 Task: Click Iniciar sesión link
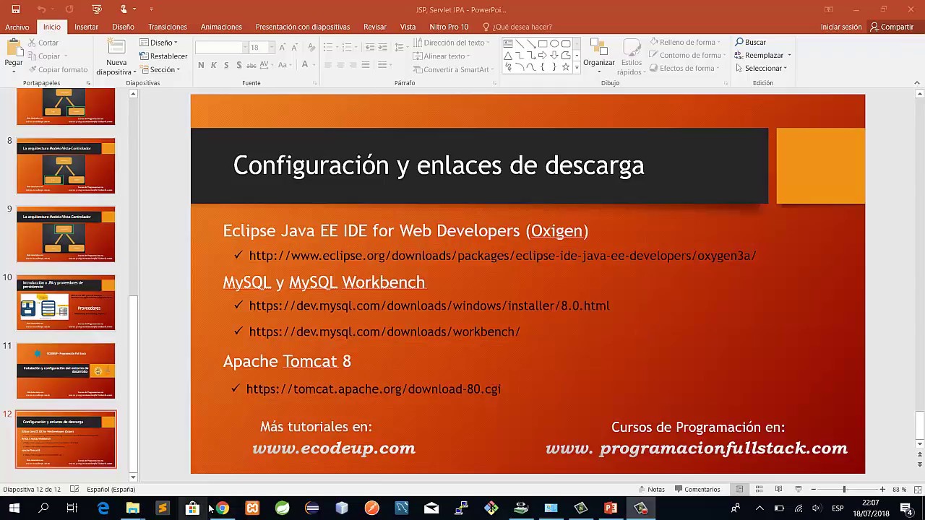tap(841, 27)
